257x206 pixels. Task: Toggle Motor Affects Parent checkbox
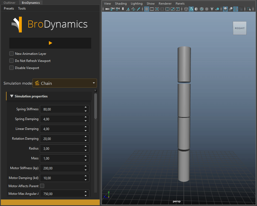click(42, 186)
